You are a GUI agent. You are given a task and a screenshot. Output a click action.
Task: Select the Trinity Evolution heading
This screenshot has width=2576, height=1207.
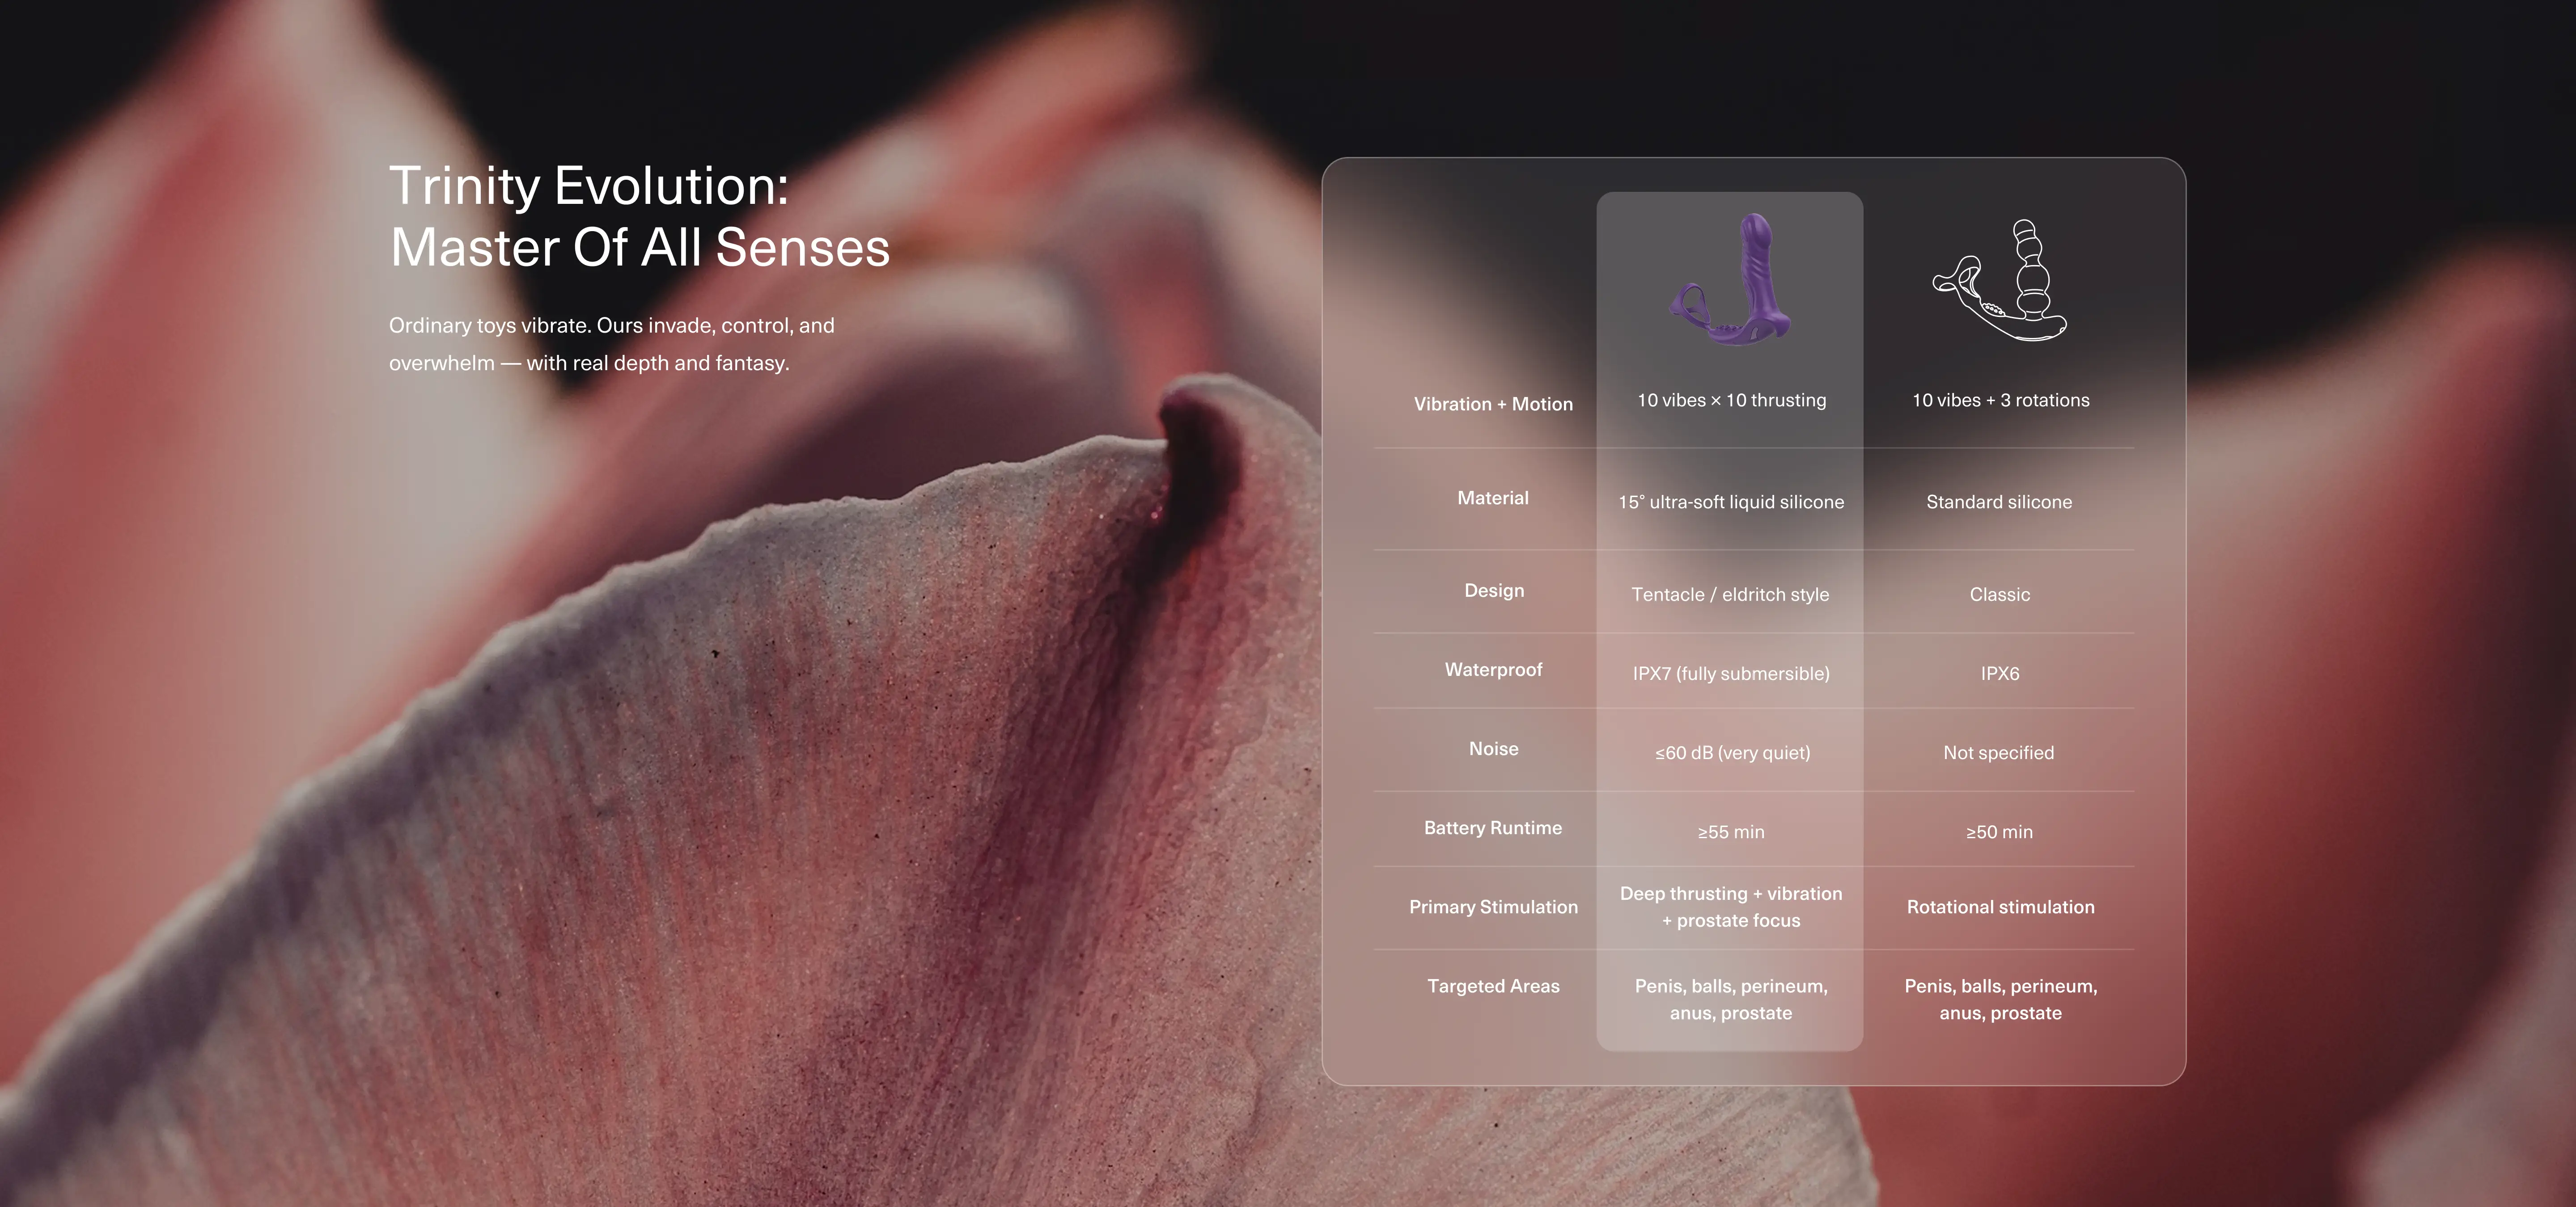click(639, 216)
